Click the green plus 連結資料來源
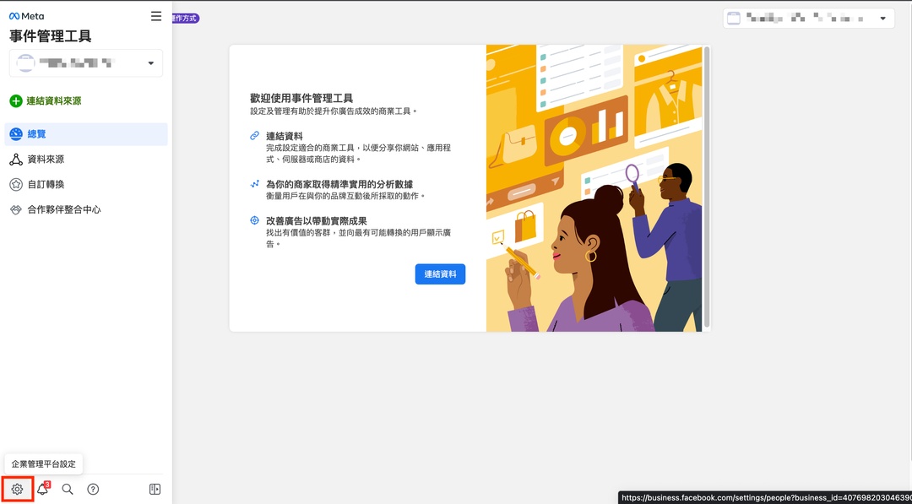912x504 pixels. (16, 101)
